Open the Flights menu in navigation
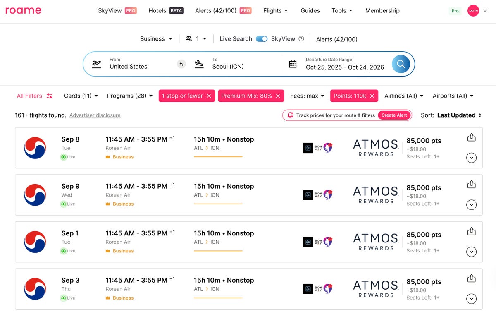 (x=275, y=11)
